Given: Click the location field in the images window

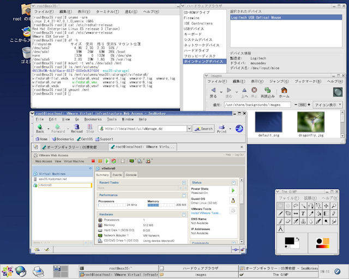Looking at the screenshot, I should (257, 105).
